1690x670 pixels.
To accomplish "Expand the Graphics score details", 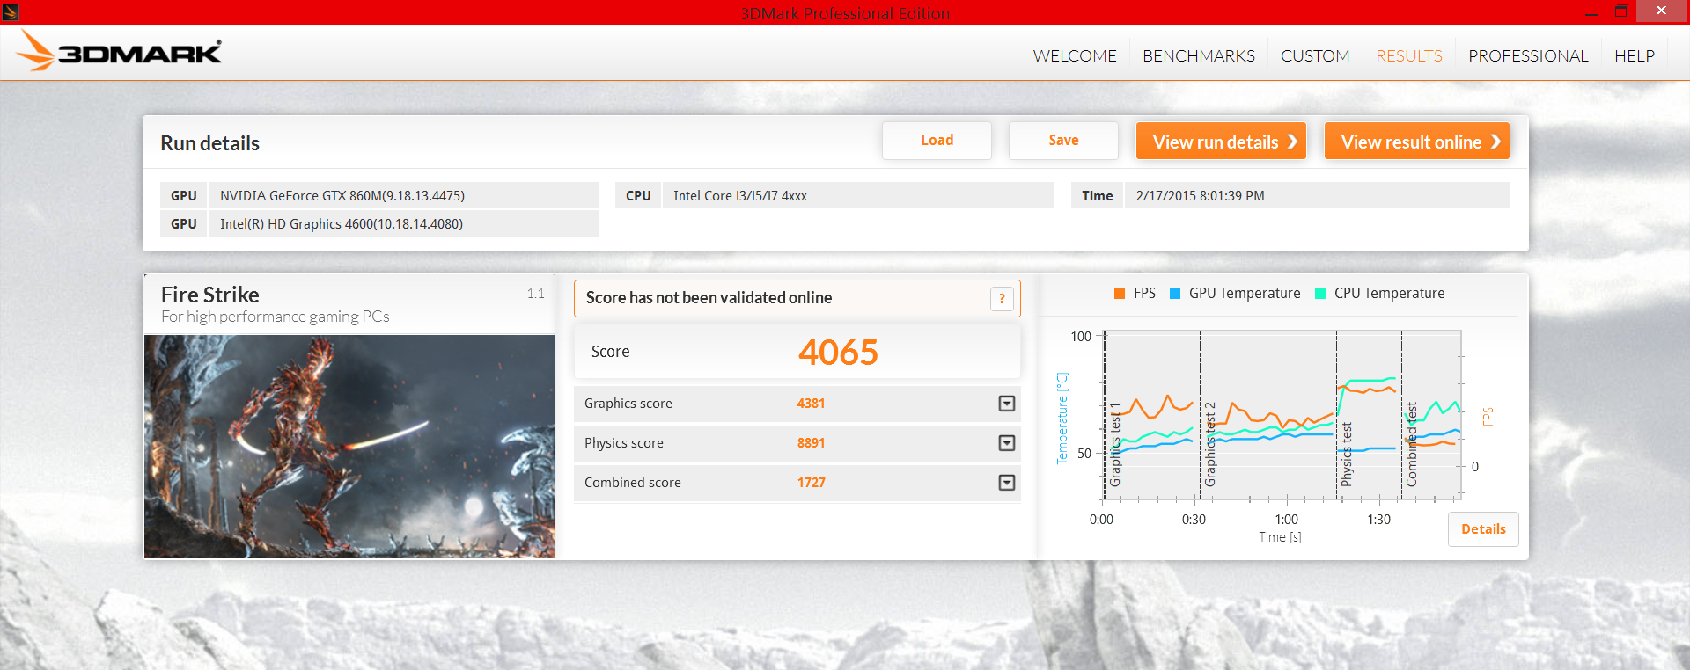I will pos(1007,404).
